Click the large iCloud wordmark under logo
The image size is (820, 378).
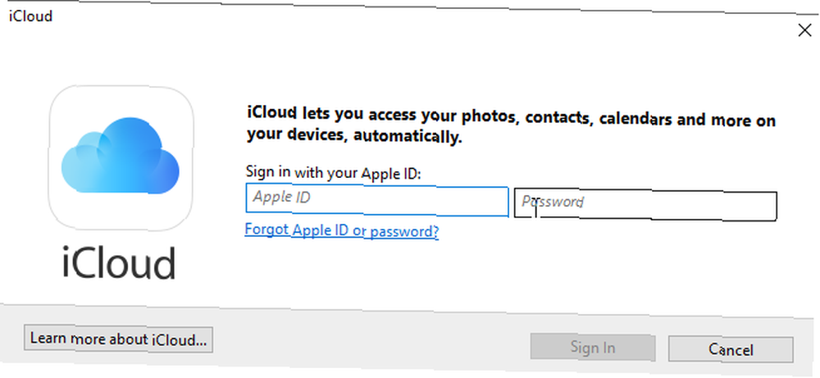coord(119,263)
